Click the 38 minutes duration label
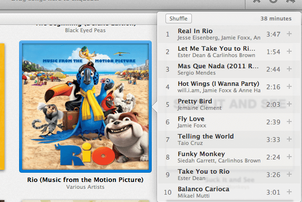This screenshot has height=202, width=302. point(276,19)
